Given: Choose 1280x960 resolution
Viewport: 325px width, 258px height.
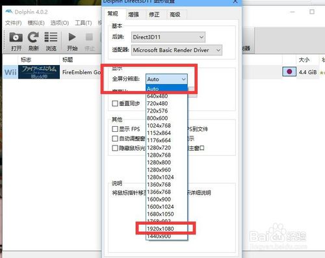Looking at the screenshot, I should (166, 170).
